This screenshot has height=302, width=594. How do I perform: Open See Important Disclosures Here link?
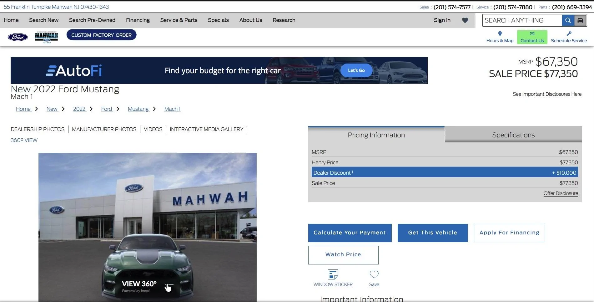[x=547, y=94]
